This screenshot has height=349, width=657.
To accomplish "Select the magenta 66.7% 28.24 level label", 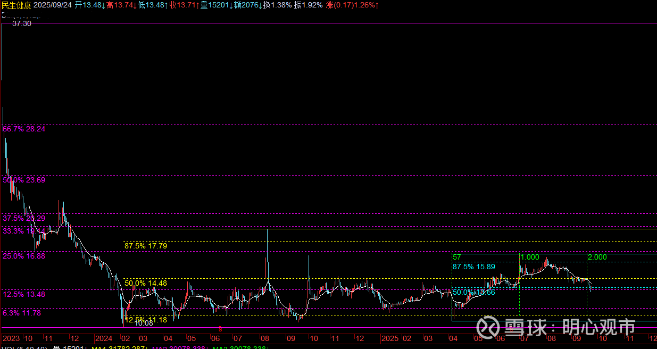I will click(x=24, y=129).
